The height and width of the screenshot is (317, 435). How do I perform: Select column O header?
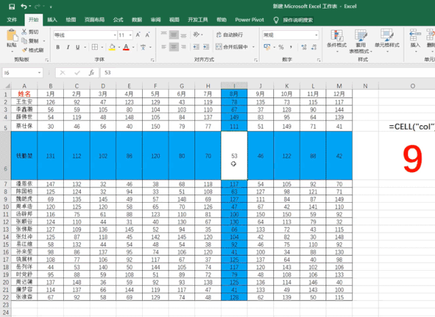(x=413, y=86)
